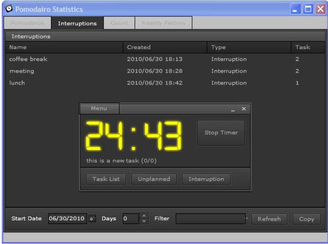Refresh the statistics table
This screenshot has height=244, width=328.
269,219
